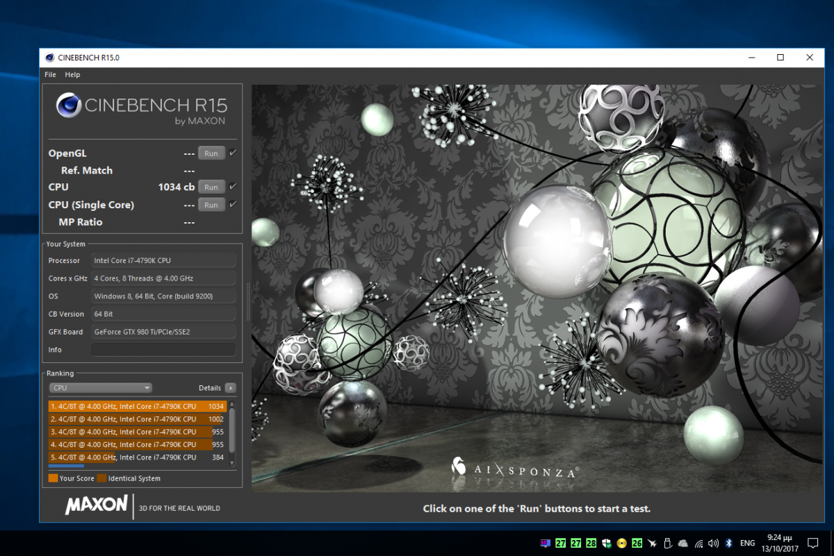Select ranking entry 5 scoring 384

tap(138, 457)
